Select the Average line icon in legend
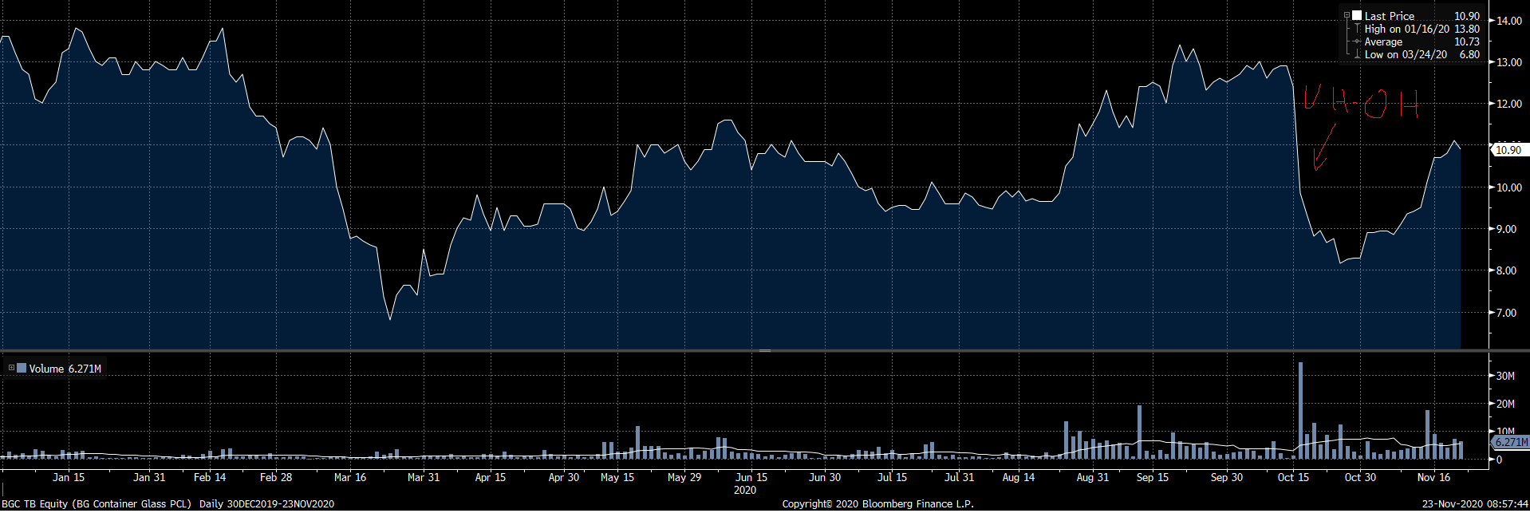The width and height of the screenshot is (1530, 517). [x=1357, y=41]
